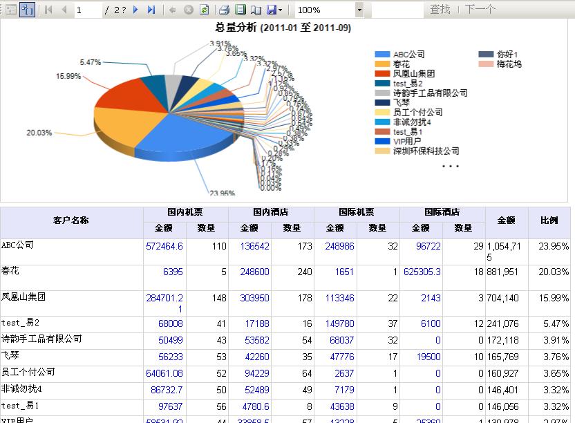This screenshot has width=575, height=423.
Task: Click the search text input box
Action: (396, 10)
